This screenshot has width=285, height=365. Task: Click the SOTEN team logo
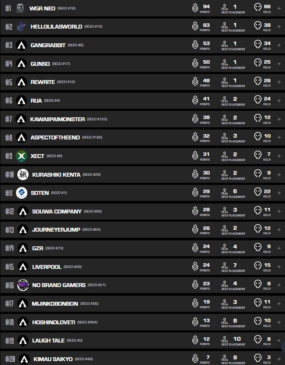21,193
